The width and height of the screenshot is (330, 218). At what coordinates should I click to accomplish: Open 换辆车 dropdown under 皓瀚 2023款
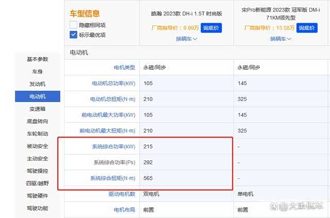pos(187,39)
